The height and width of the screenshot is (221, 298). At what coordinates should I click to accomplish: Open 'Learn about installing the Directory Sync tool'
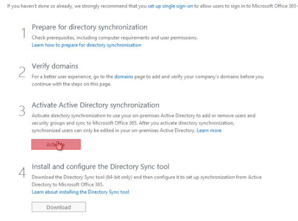80,192
